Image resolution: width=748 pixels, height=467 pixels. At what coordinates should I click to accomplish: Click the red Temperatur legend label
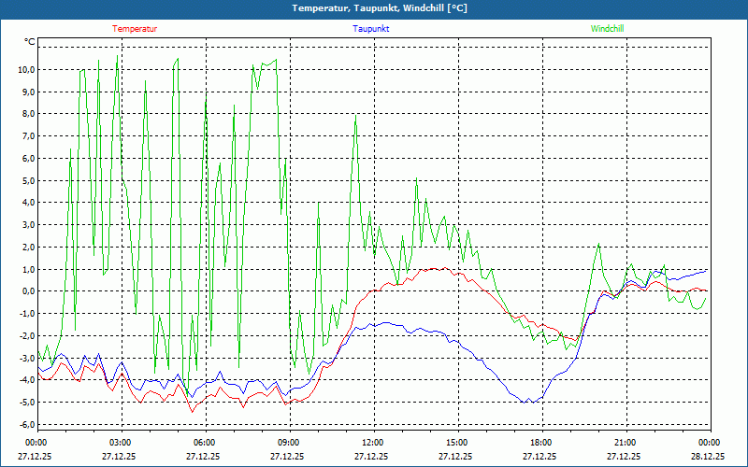135,29
